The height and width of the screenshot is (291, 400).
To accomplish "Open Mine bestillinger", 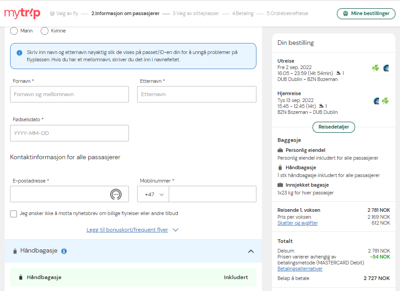I will point(366,14).
